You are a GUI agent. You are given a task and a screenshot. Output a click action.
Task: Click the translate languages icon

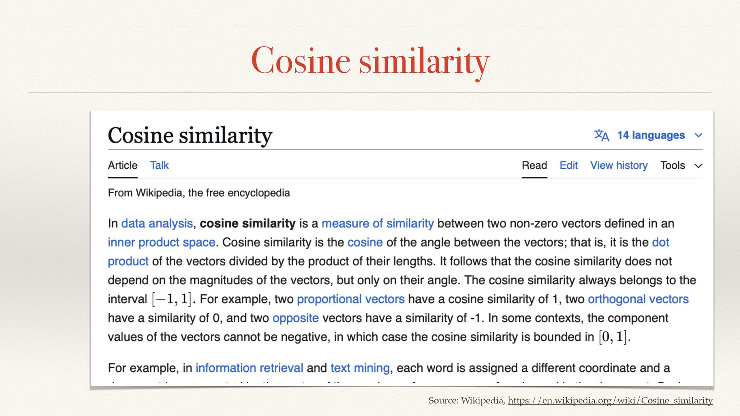(x=601, y=135)
